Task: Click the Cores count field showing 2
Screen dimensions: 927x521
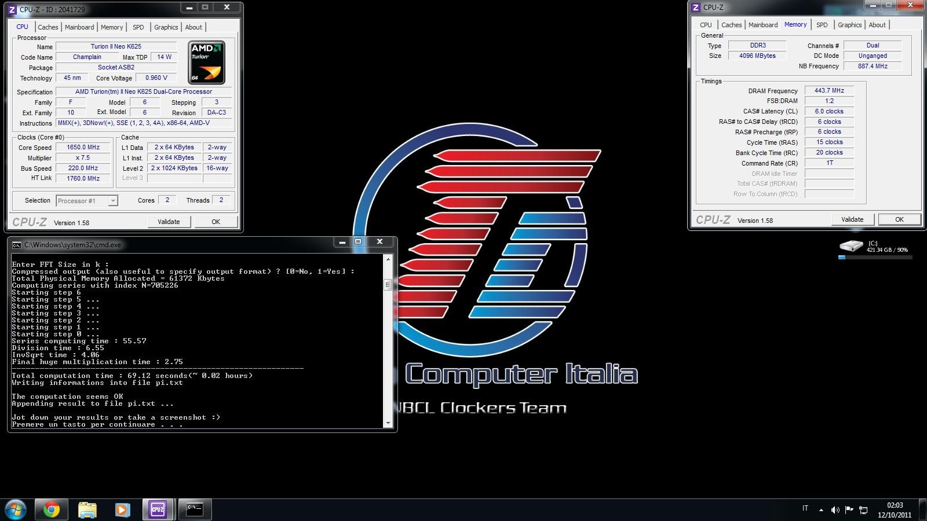Action: 167,200
